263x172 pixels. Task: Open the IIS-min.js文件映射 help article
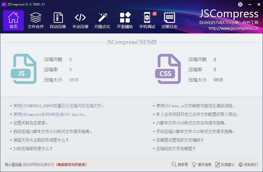click(x=196, y=106)
